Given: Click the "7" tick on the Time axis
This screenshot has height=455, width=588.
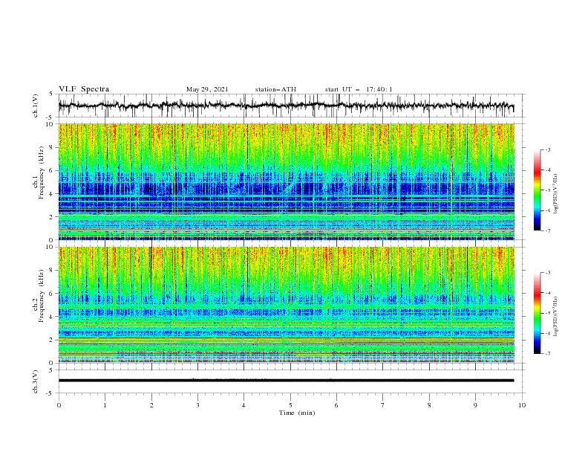Looking at the screenshot, I should pyautogui.click(x=383, y=405).
